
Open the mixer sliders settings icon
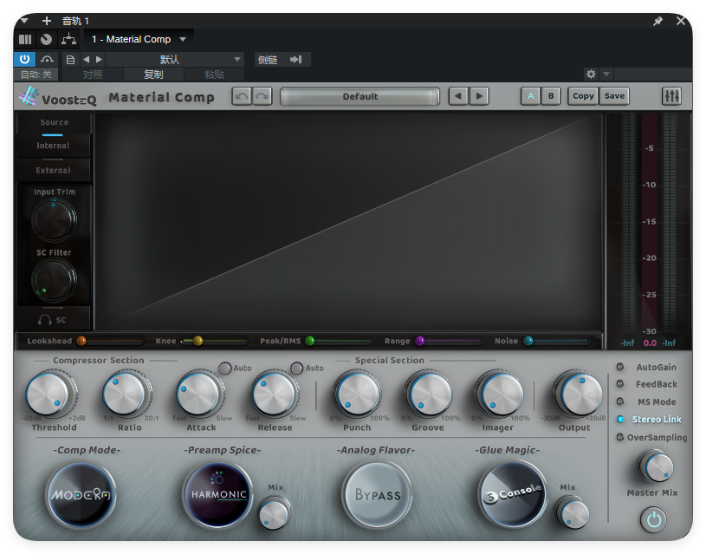[671, 96]
